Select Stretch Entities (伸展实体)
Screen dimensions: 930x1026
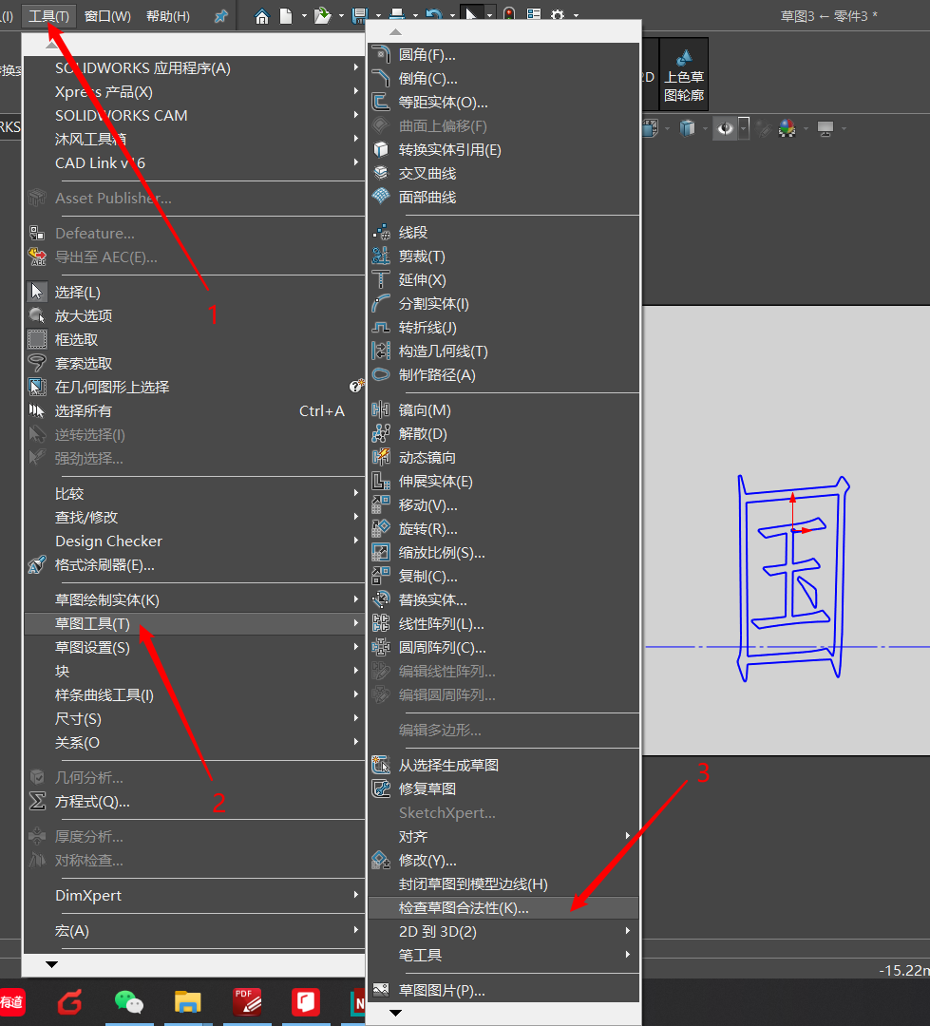[503, 482]
